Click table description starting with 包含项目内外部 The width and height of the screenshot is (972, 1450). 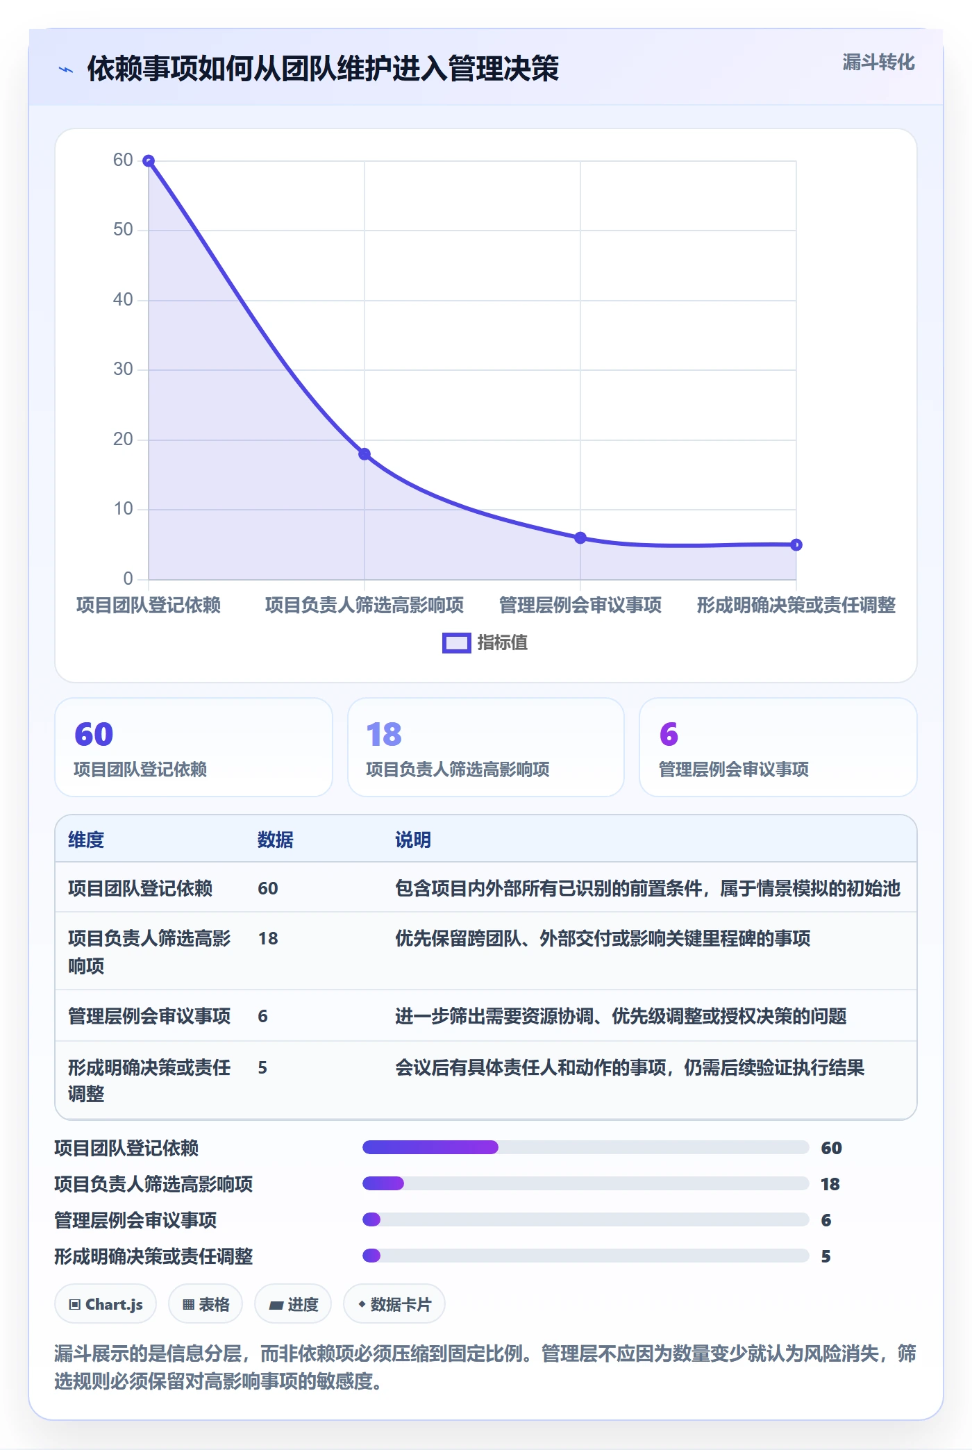click(x=648, y=889)
